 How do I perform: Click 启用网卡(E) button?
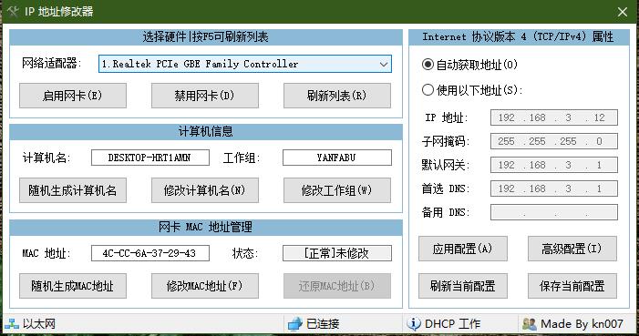(73, 96)
